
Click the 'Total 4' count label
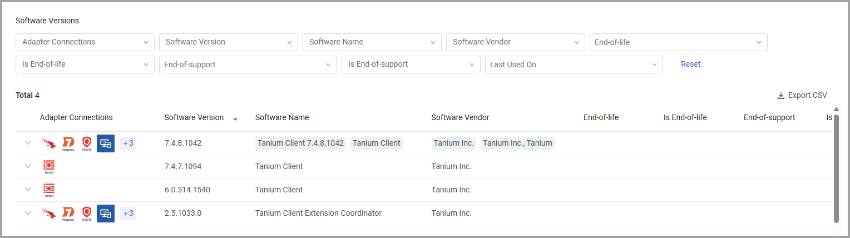pos(27,95)
